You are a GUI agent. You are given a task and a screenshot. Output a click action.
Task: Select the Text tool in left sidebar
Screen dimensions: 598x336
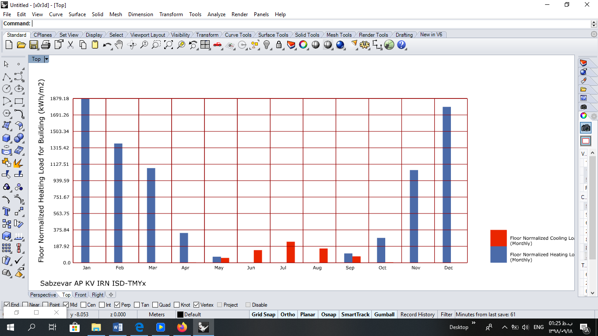tap(7, 212)
